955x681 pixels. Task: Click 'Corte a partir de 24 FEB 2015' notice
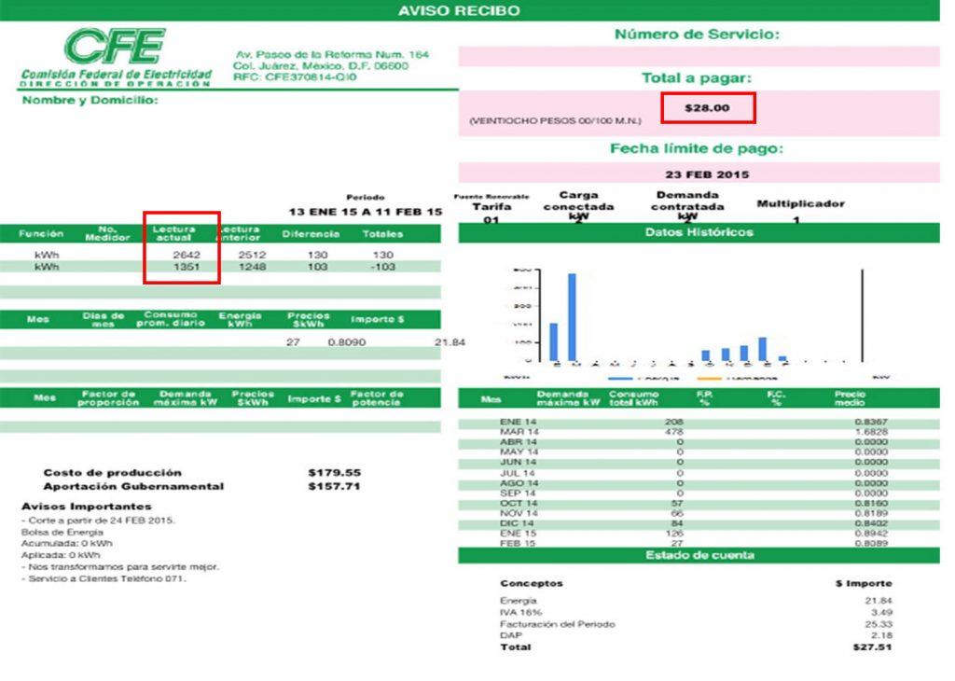click(x=98, y=521)
